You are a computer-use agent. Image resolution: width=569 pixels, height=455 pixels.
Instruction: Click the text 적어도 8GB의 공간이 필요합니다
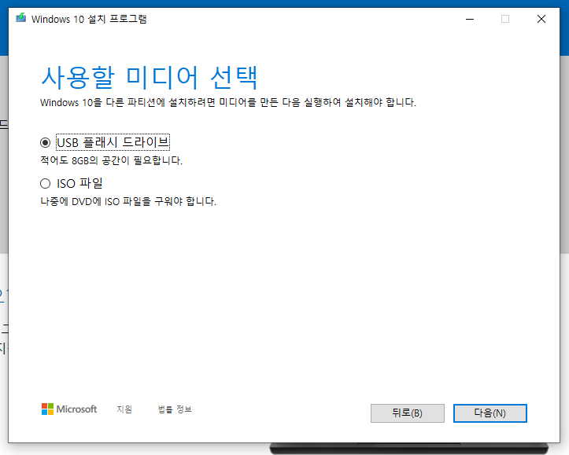click(x=112, y=160)
